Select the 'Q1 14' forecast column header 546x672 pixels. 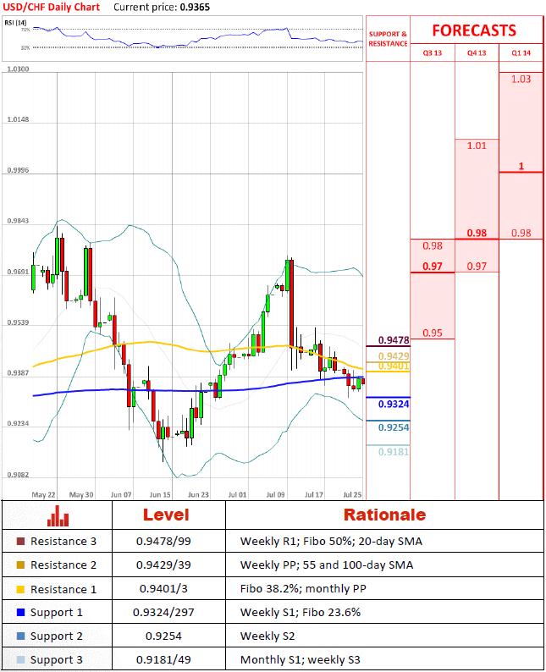click(x=521, y=52)
